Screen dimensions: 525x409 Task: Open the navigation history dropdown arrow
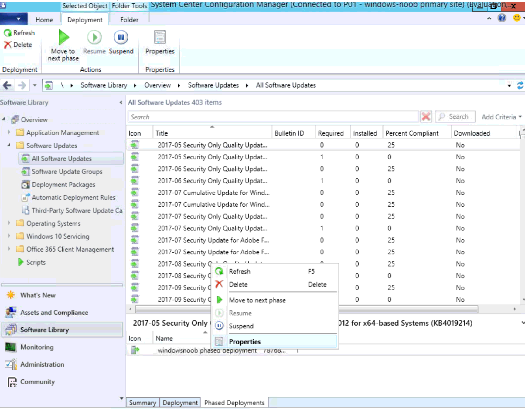pyautogui.click(x=35, y=85)
